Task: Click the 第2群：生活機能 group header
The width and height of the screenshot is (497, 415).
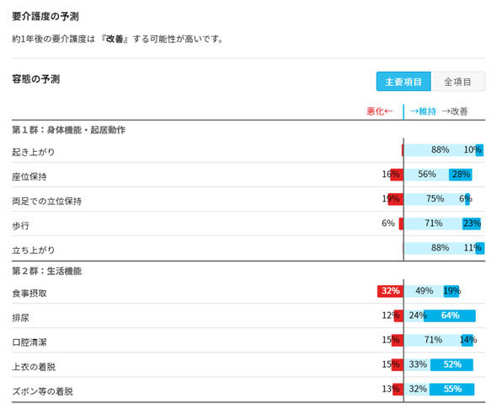Action: click(47, 271)
